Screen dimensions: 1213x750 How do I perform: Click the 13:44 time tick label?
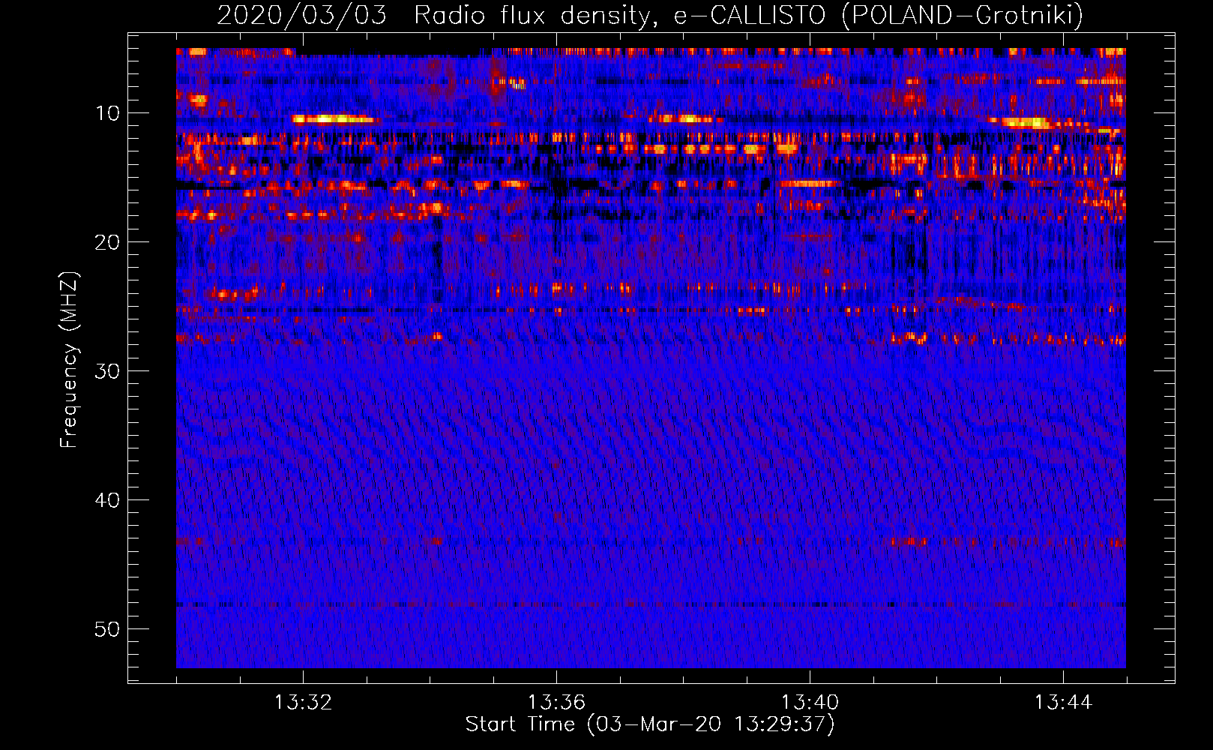pos(1063,703)
